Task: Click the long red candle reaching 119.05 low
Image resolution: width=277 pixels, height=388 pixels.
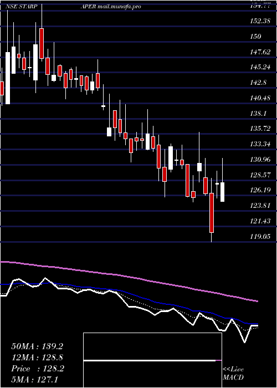Action: point(212,213)
